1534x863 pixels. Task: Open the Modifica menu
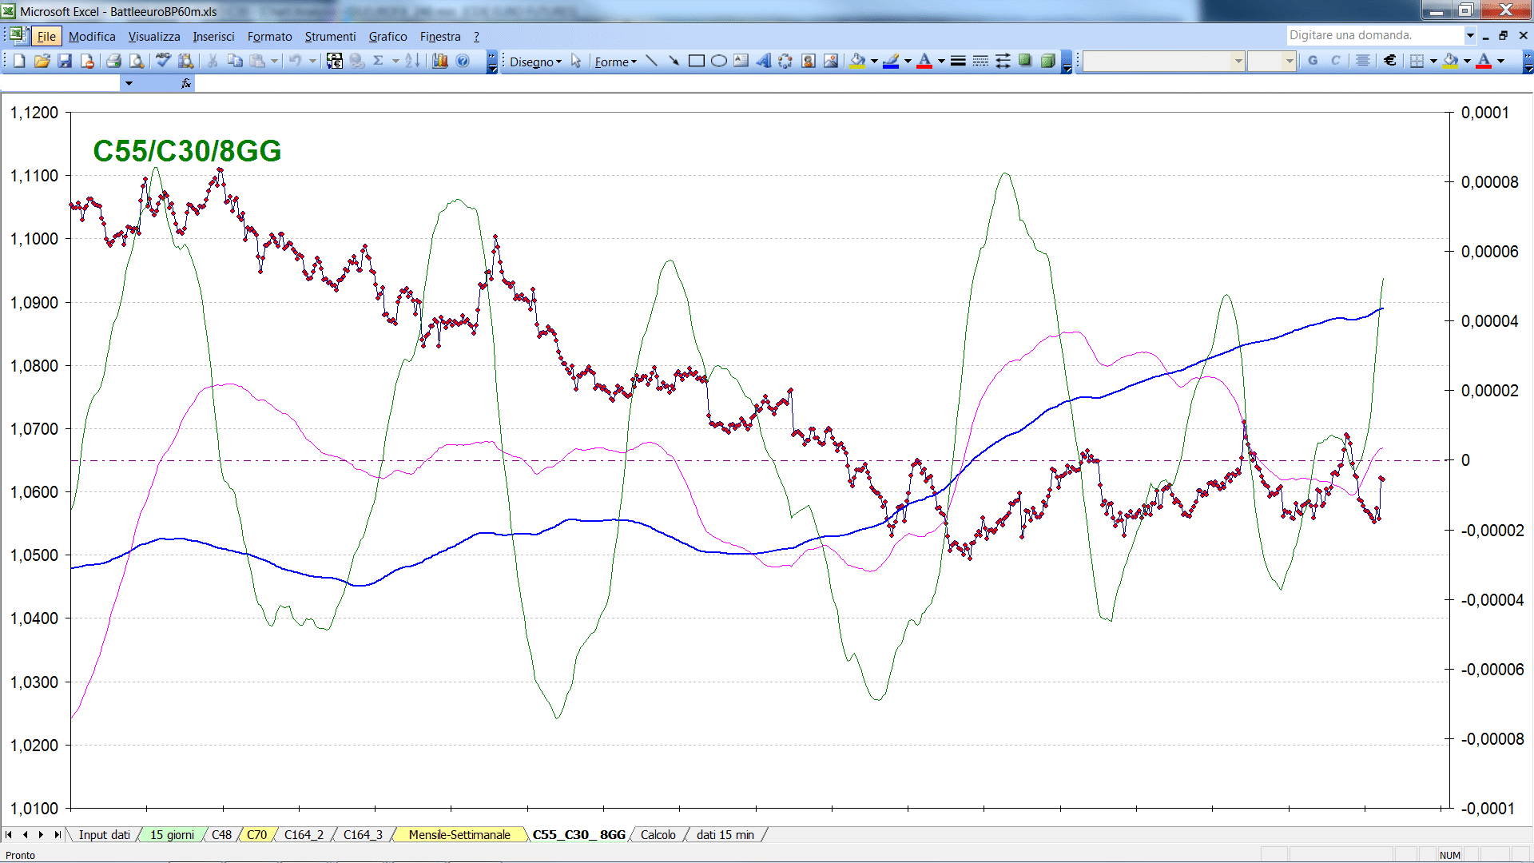(92, 37)
